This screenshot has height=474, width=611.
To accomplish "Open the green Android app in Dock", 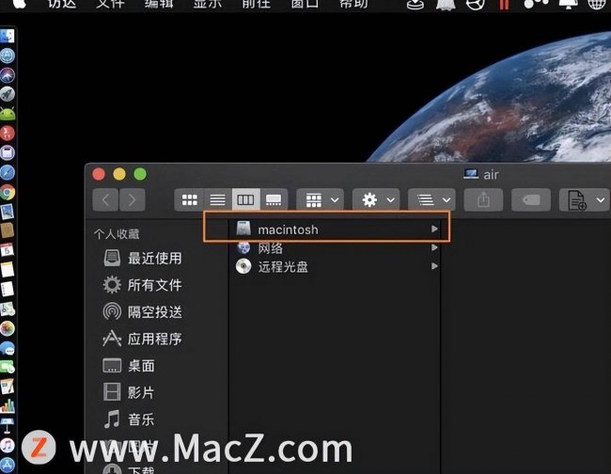I will (x=7, y=114).
